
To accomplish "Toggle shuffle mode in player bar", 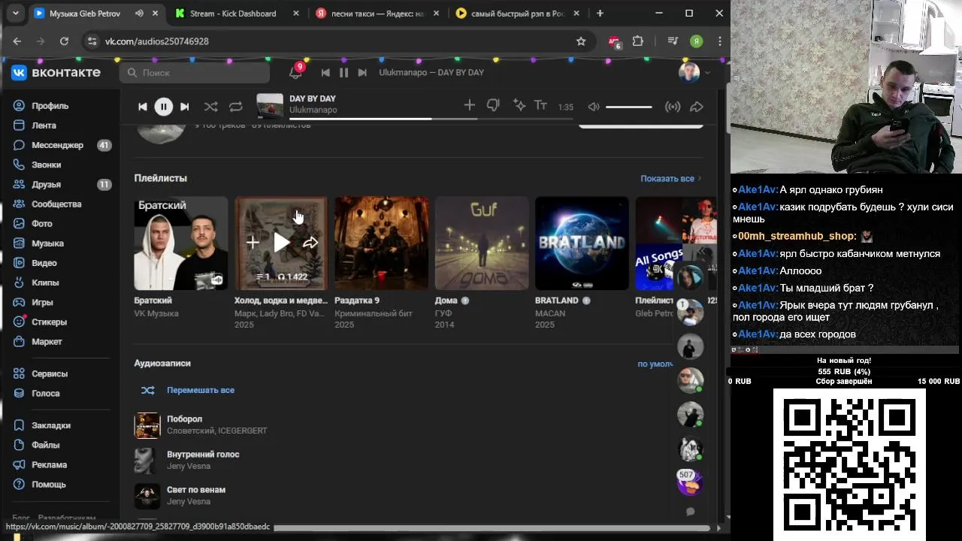I will coord(211,107).
